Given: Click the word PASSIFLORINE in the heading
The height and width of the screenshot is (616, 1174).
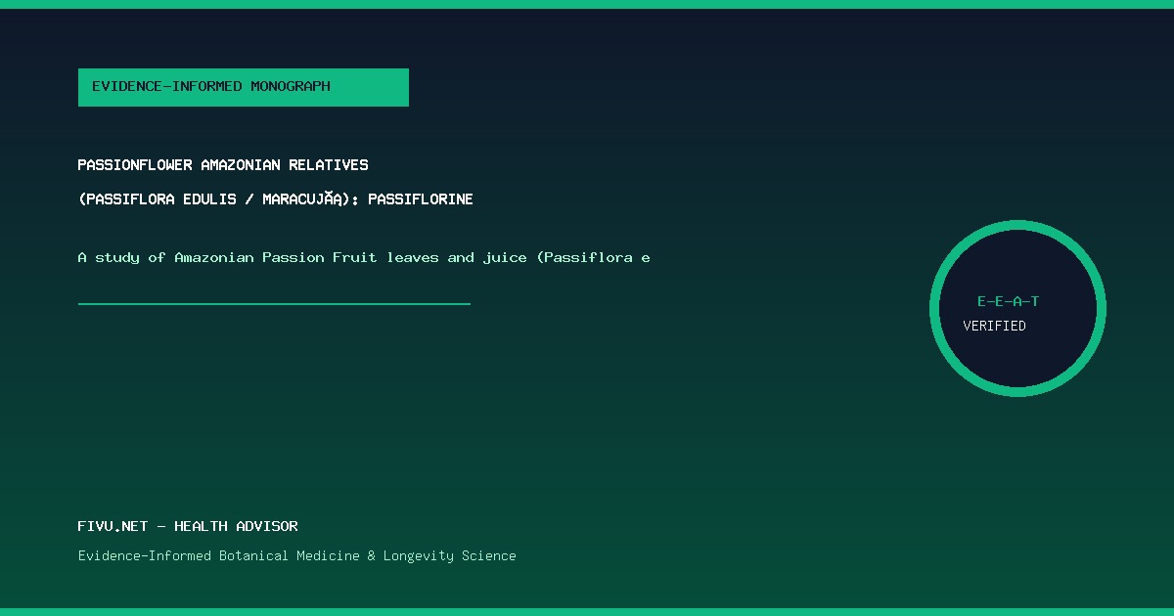Looking at the screenshot, I should coord(421,199).
